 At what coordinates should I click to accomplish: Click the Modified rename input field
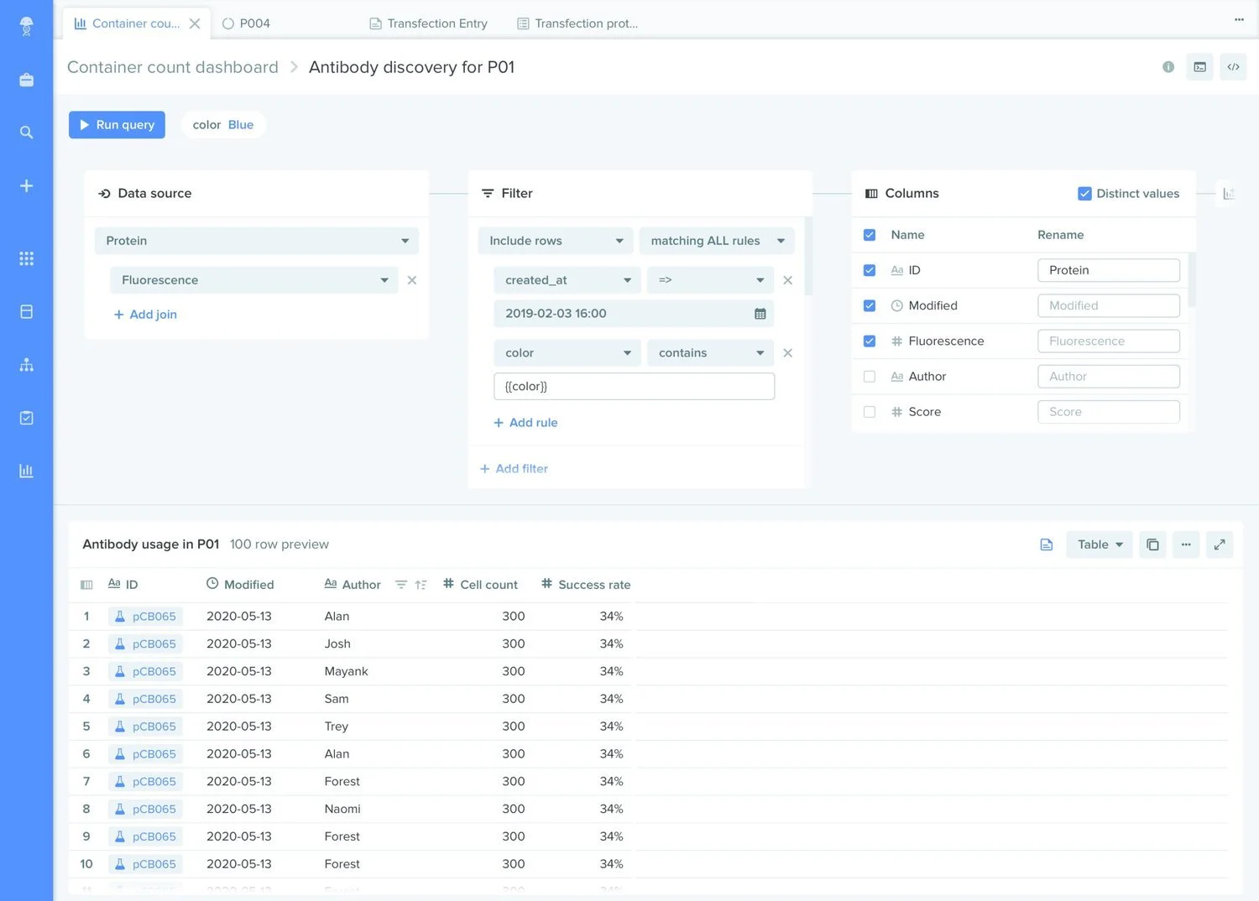point(1109,305)
